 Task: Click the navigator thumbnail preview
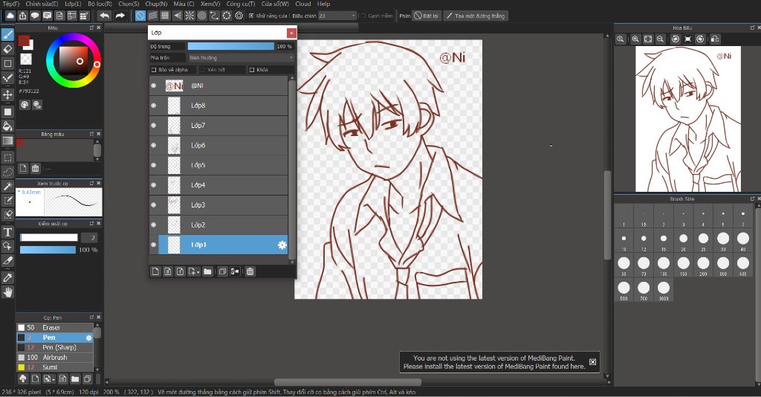coord(688,119)
